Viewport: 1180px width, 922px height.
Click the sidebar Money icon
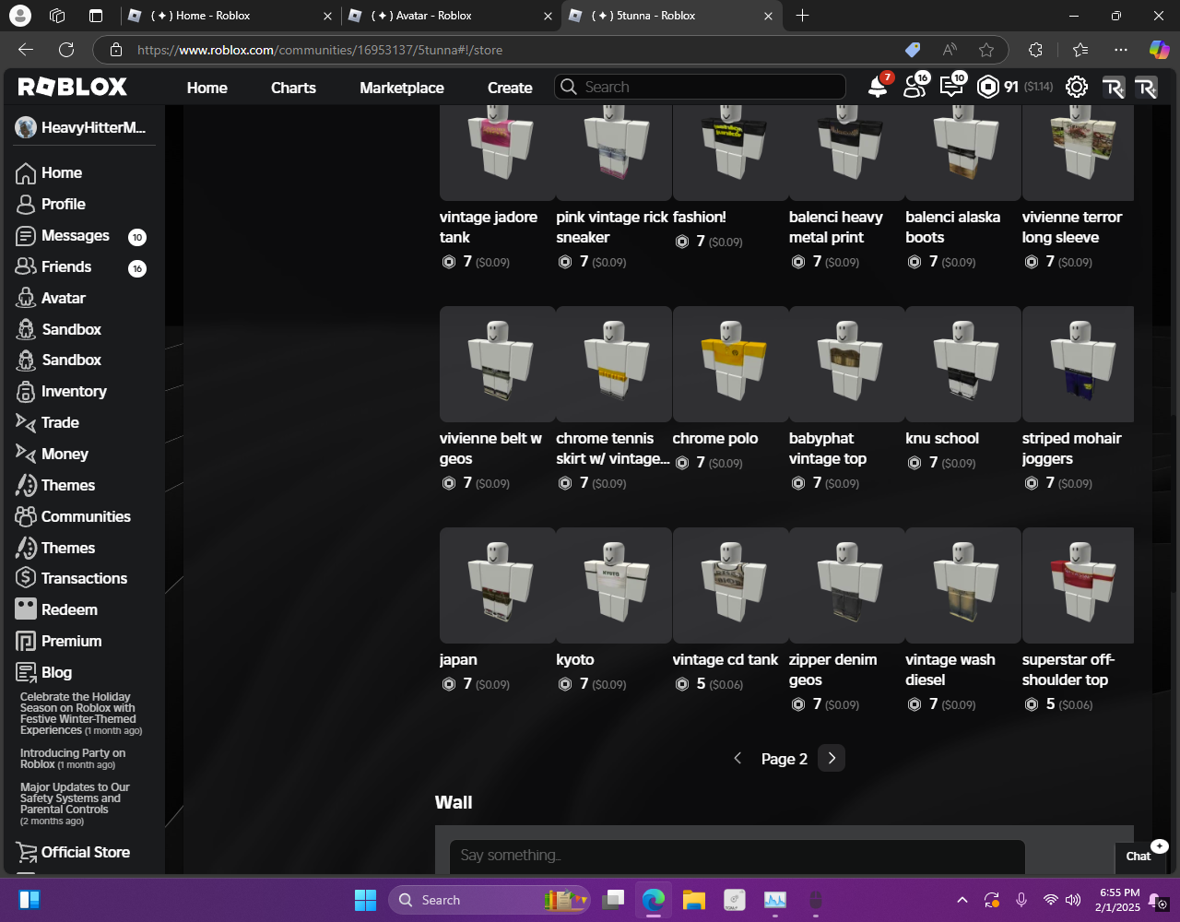pyautogui.click(x=26, y=455)
